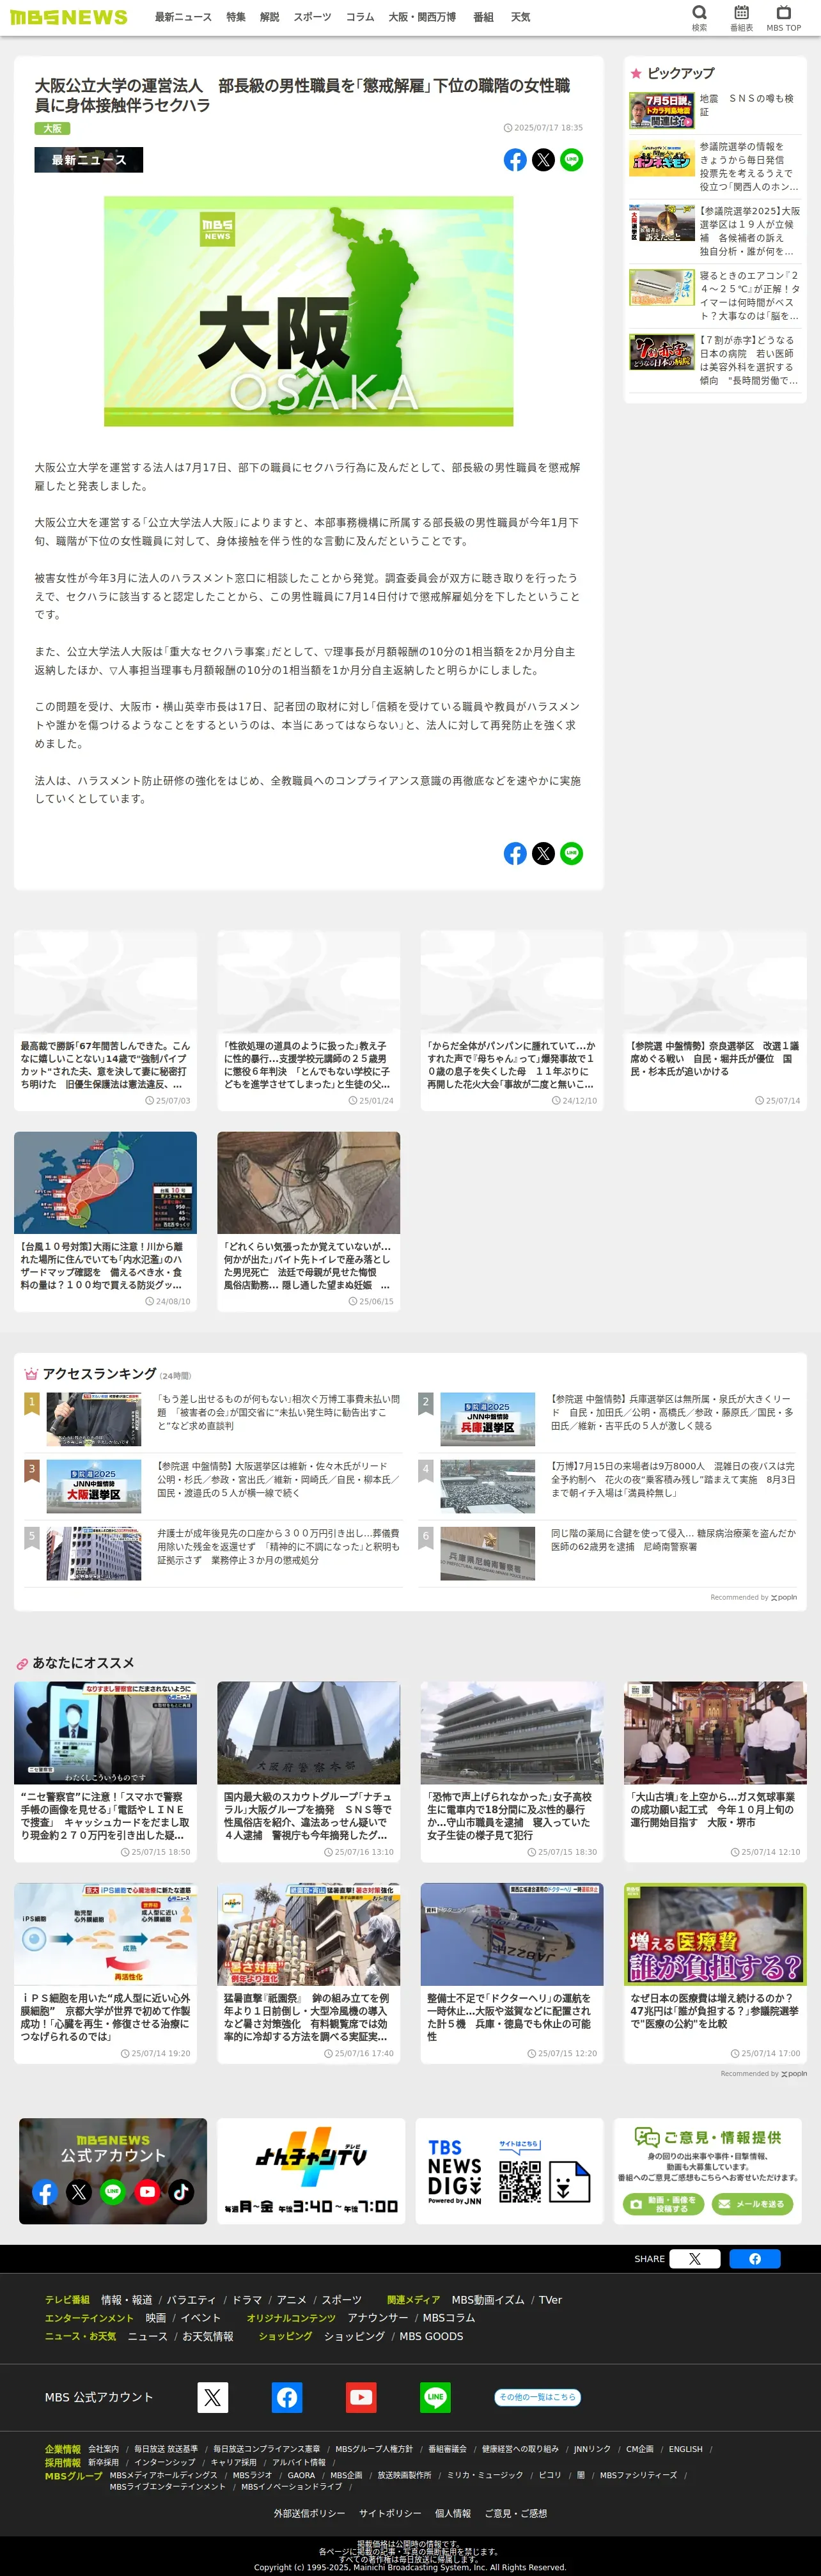Select 解説 in top navigation
Screen dimensions: 821x2576
(x=270, y=17)
